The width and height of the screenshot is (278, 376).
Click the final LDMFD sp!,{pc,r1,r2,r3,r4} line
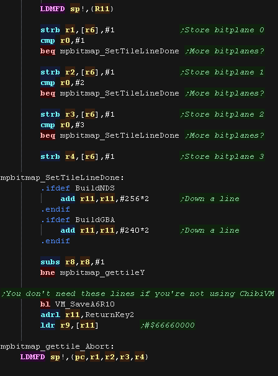pyautogui.click(x=84, y=357)
